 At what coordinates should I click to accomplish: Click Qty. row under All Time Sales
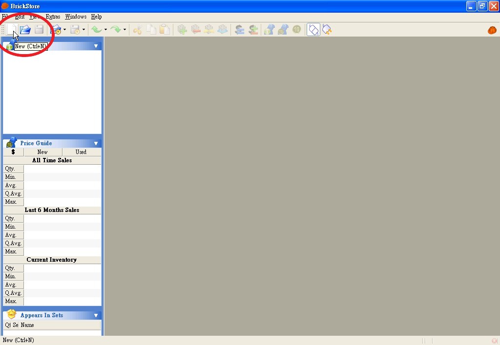pos(52,169)
